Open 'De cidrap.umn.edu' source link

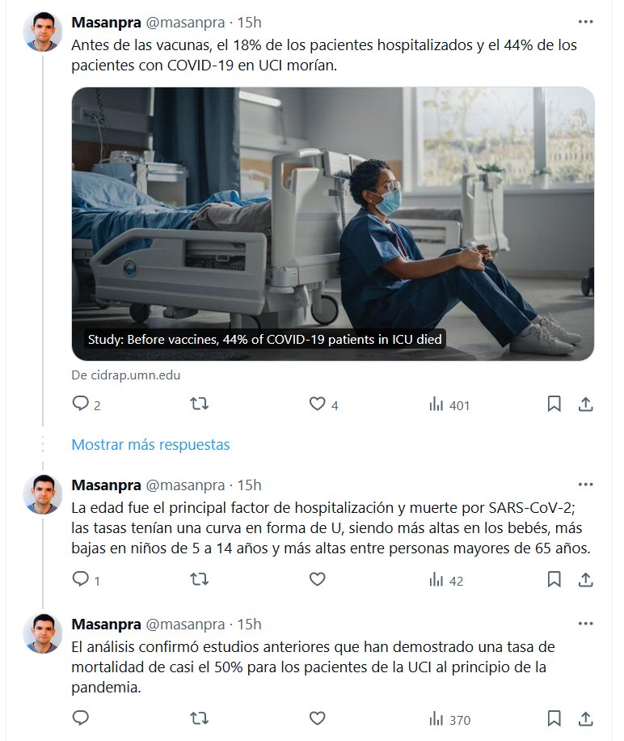click(125, 375)
